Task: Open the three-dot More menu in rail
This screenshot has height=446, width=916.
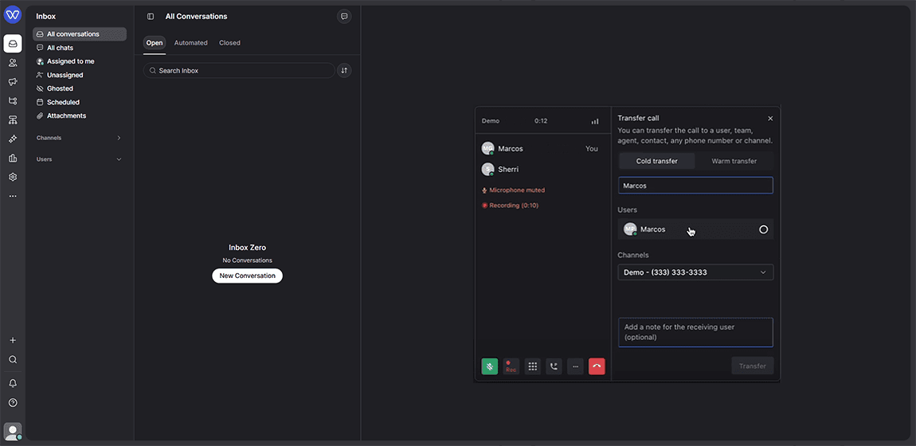Action: [12, 196]
